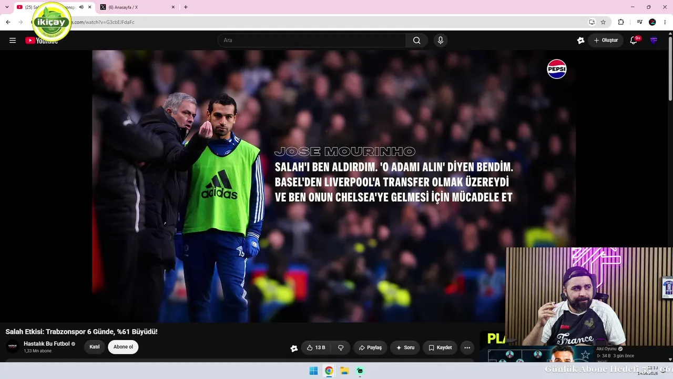Close the Anasayfa / X tab
The height and width of the screenshot is (379, 673).
173,7
